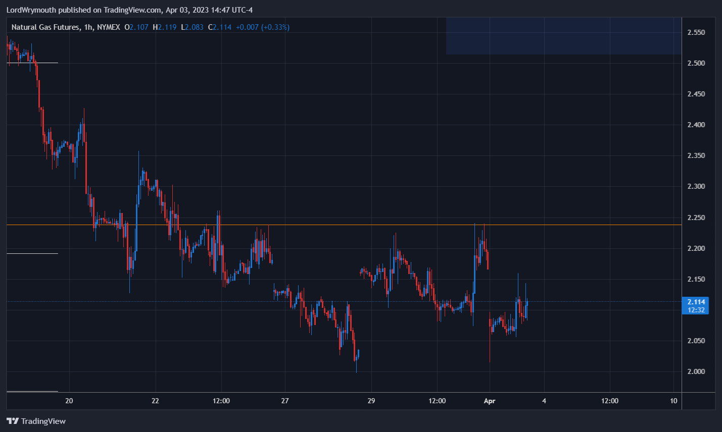Click the Natural Gas Futures symbol title

coord(45,27)
